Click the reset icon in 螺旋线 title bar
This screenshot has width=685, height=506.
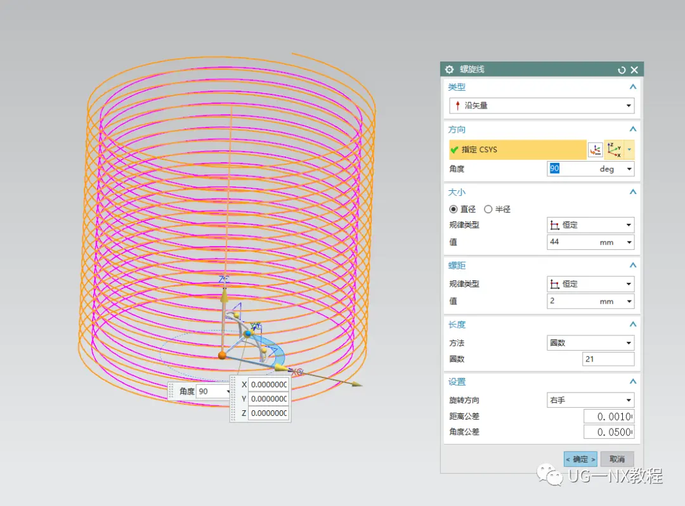coord(621,70)
